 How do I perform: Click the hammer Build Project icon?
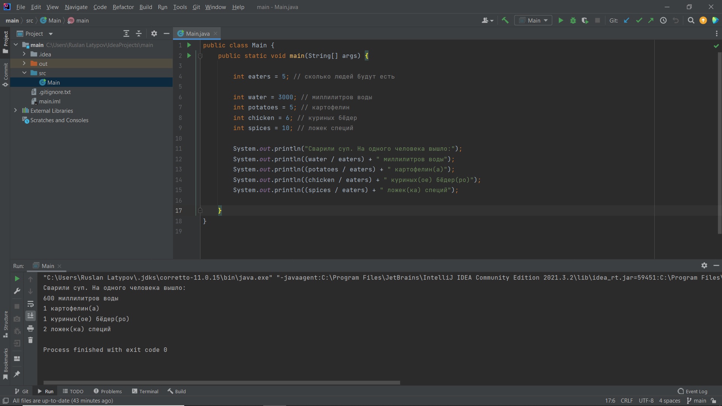click(x=505, y=21)
